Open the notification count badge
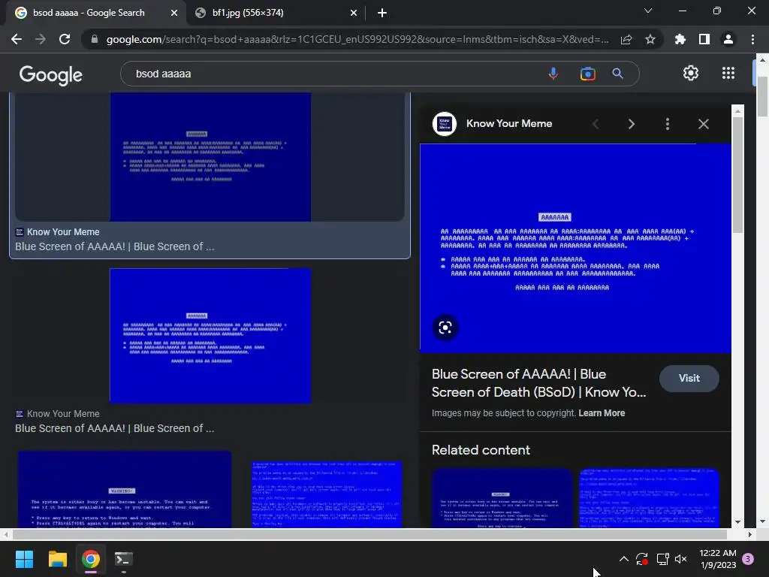Image resolution: width=769 pixels, height=577 pixels. tap(749, 559)
